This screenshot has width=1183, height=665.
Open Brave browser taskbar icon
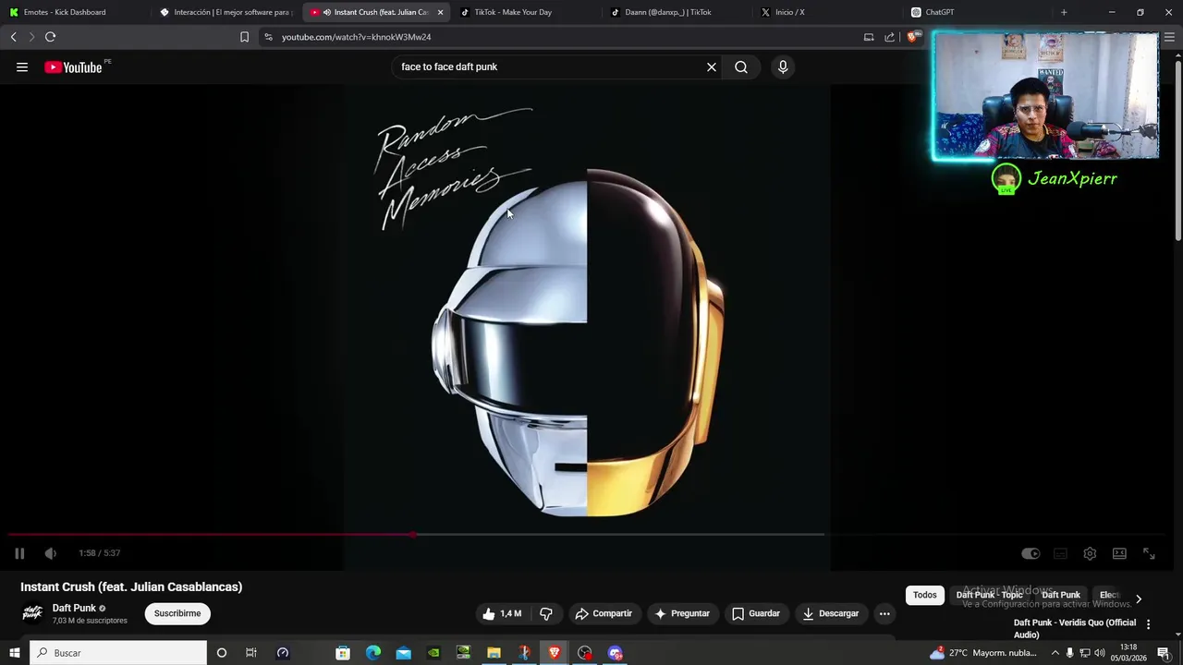tap(554, 653)
